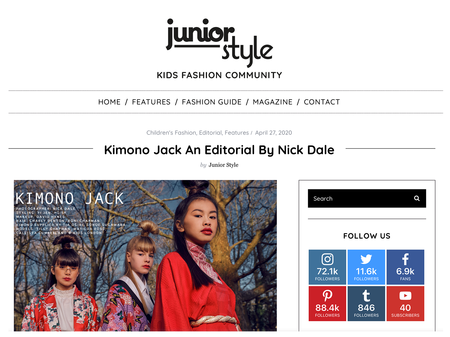Open the Twitter followers tile
Image resolution: width=450 pixels, height=337 pixels.
pyautogui.click(x=366, y=267)
